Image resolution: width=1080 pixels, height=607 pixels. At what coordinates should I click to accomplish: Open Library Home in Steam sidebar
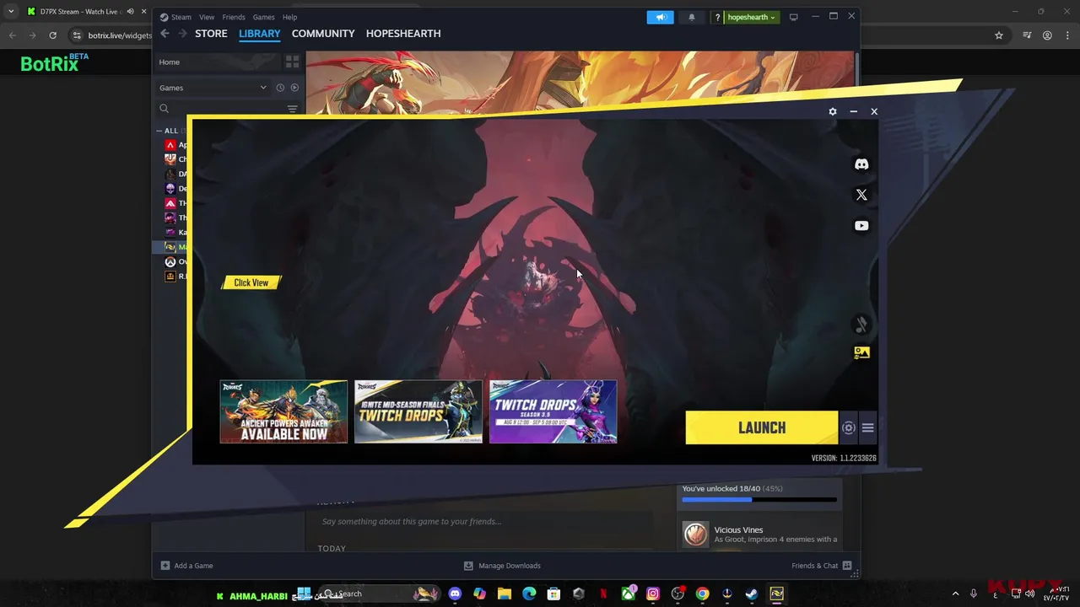(217, 62)
